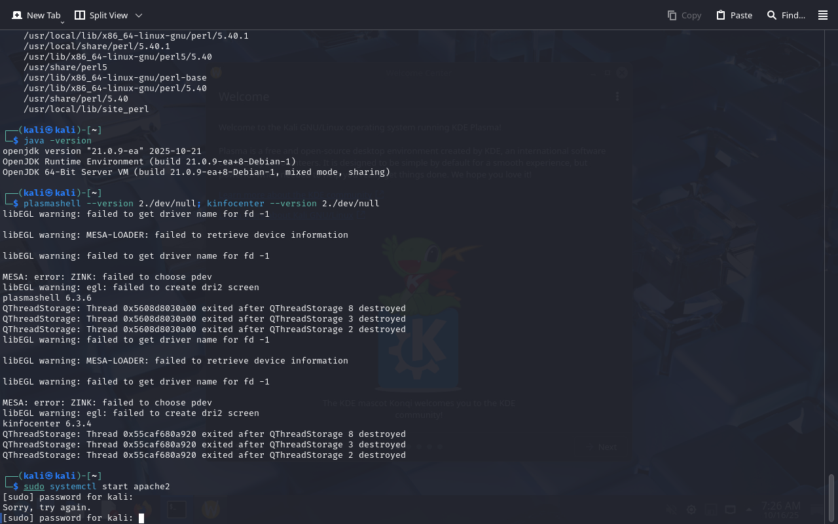838x524 pixels.
Task: Focus the sudo password prompt cursor
Action: click(141, 518)
